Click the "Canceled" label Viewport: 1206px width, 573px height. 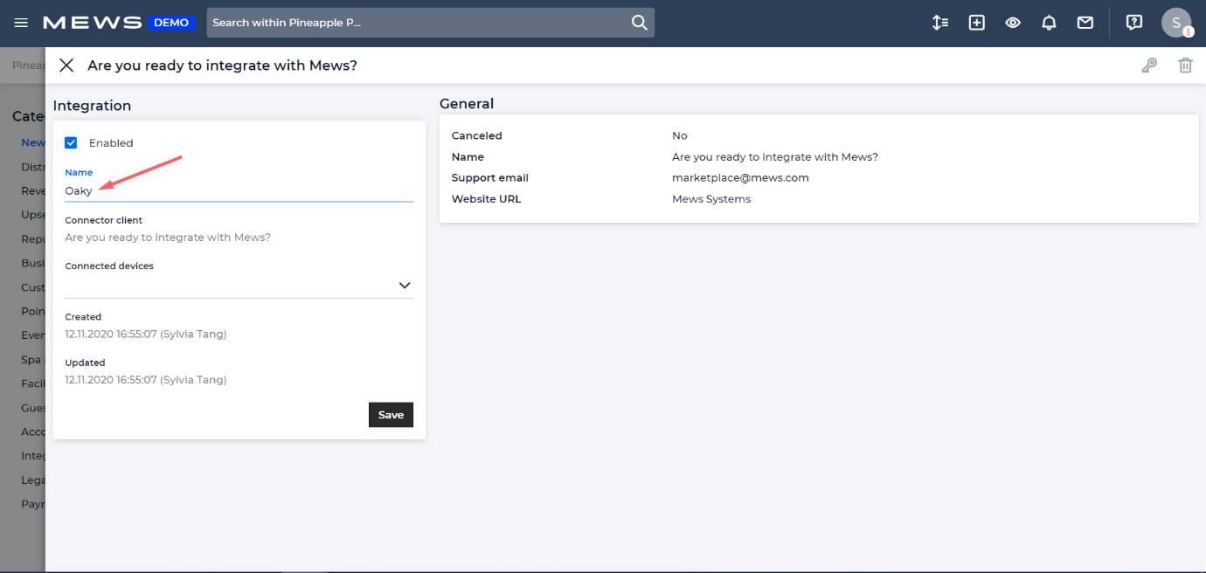point(477,136)
